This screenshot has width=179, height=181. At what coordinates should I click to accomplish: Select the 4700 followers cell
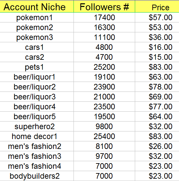coord(104,57)
